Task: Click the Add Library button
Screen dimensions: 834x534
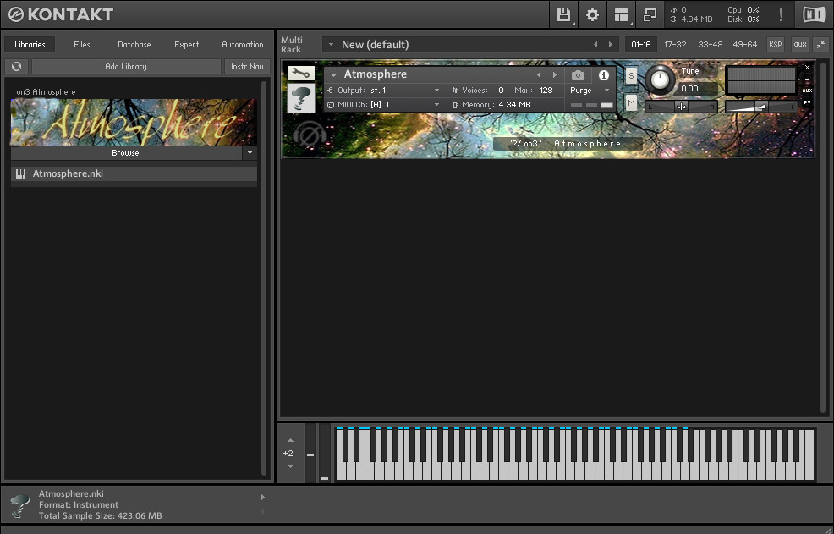Action: 126,67
